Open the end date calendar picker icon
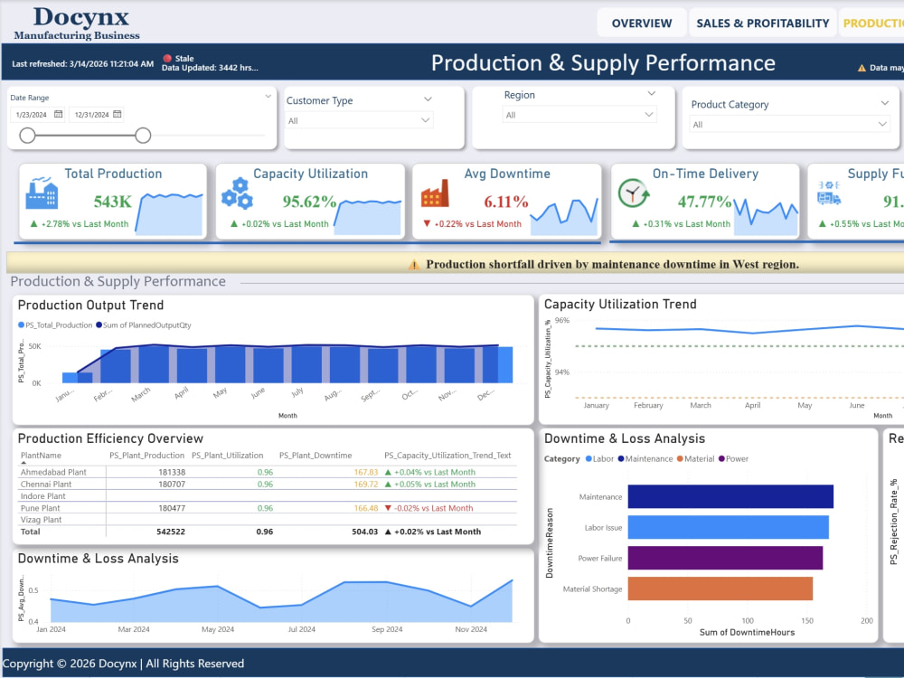The width and height of the screenshot is (904, 678). 117,114
